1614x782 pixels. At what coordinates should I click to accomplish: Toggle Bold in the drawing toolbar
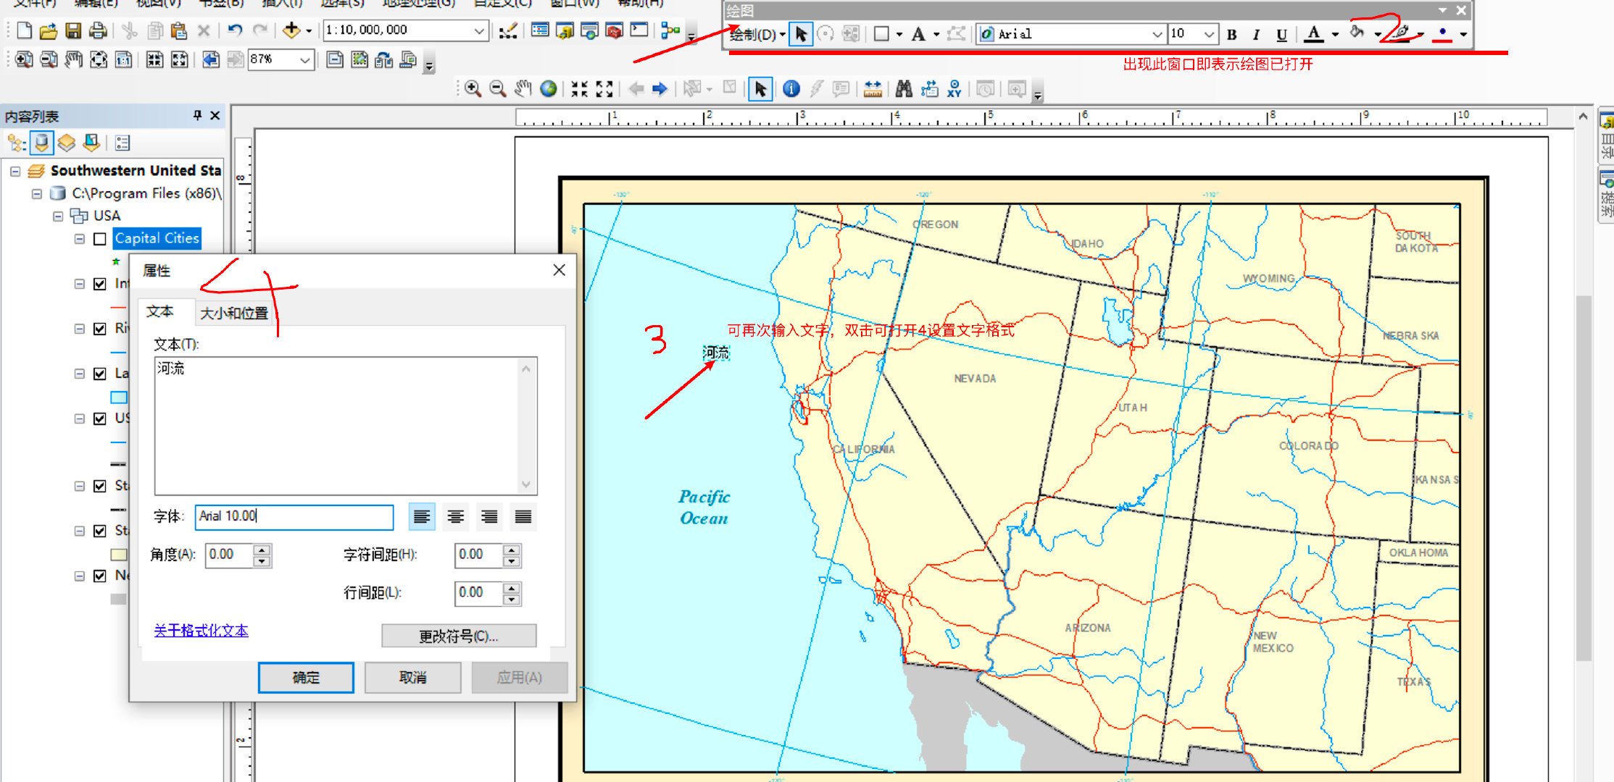(x=1231, y=35)
